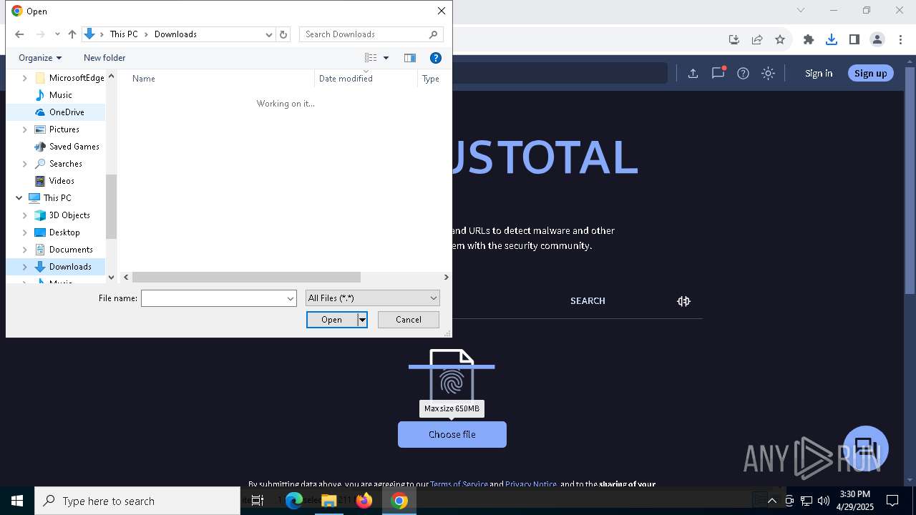Viewport: 916px width, 515px height.
Task: Open the volume control in system tray
Action: [x=824, y=501]
